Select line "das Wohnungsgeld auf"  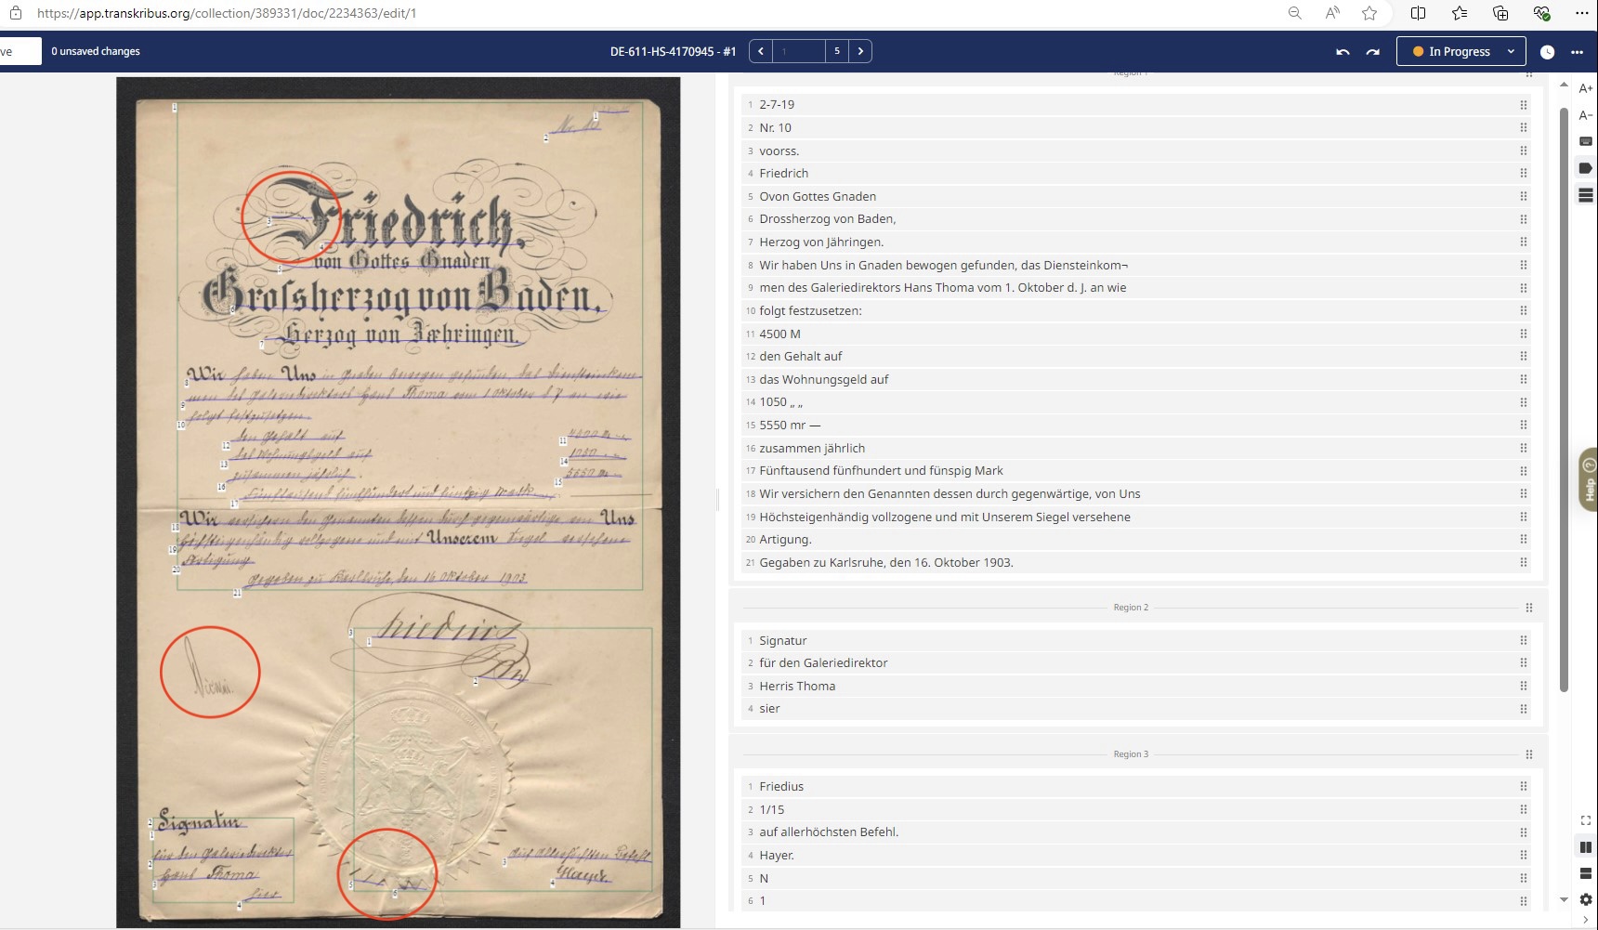[x=1135, y=380]
